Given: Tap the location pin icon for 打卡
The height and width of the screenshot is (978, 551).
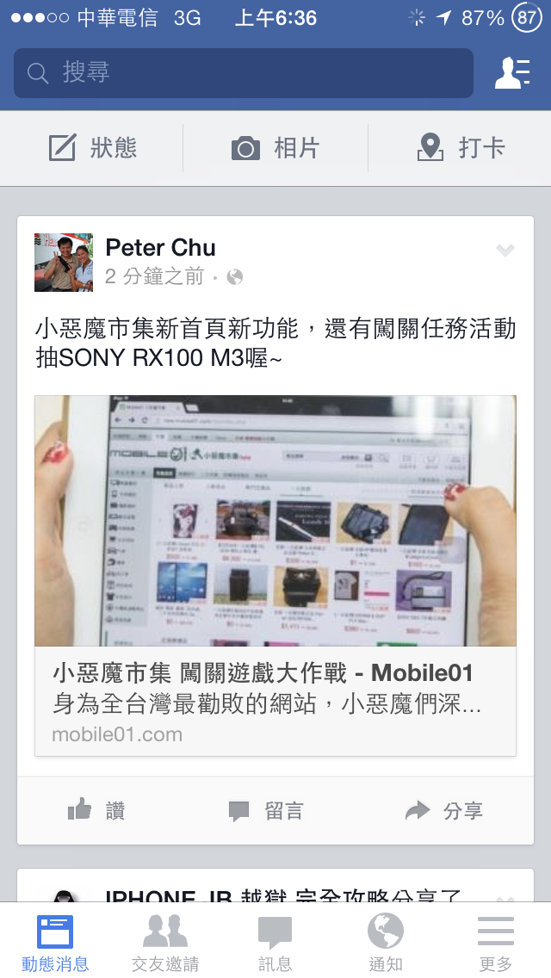Looking at the screenshot, I should click(430, 148).
